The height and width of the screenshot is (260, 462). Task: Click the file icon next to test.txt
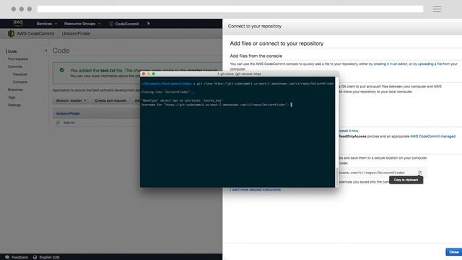point(58,123)
